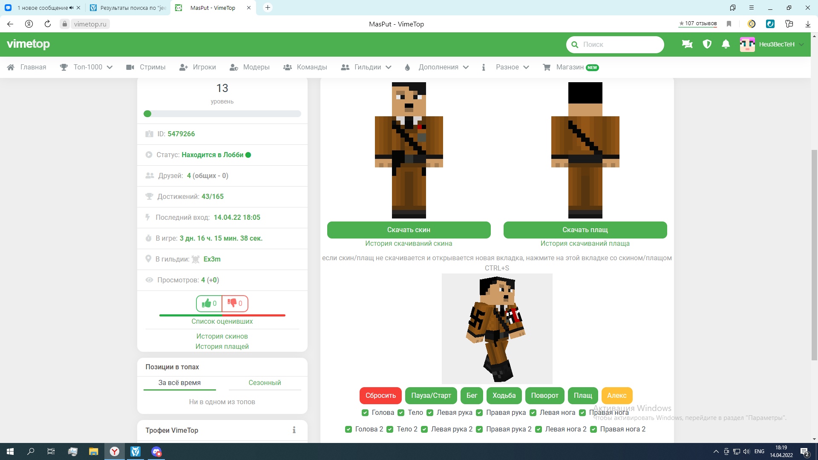The width and height of the screenshot is (818, 460).
Task: Disable the Правая нога checkbox
Action: (582, 413)
